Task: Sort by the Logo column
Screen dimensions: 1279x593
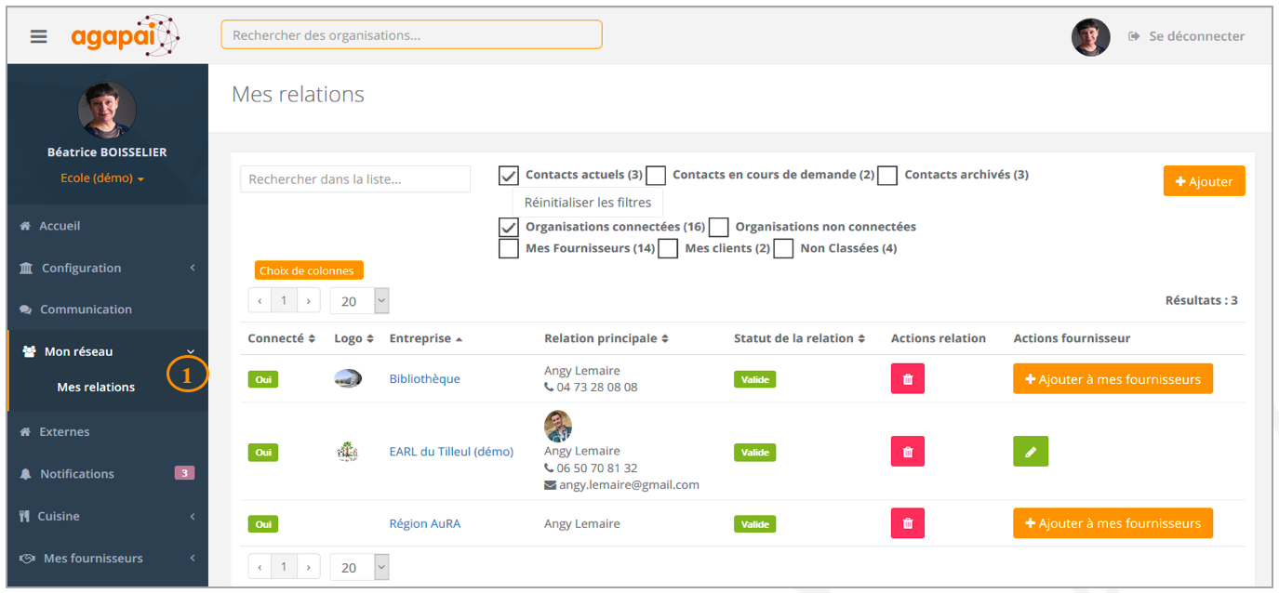Action: [x=354, y=338]
